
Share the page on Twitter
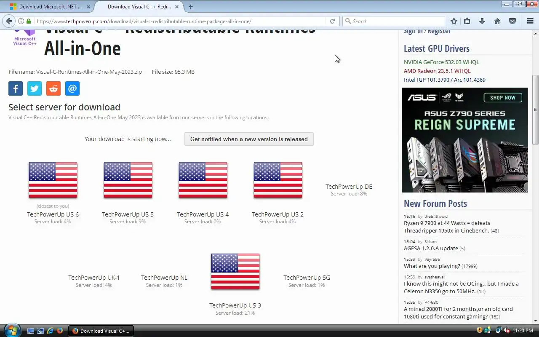coord(35,88)
